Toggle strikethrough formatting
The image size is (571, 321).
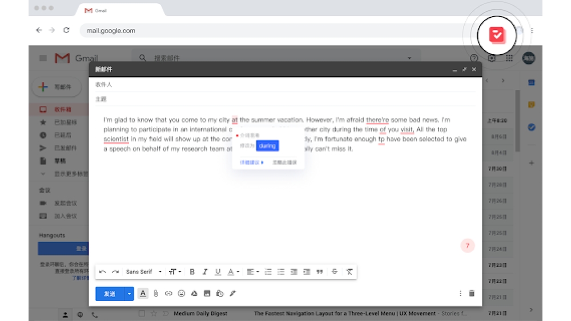click(x=334, y=271)
